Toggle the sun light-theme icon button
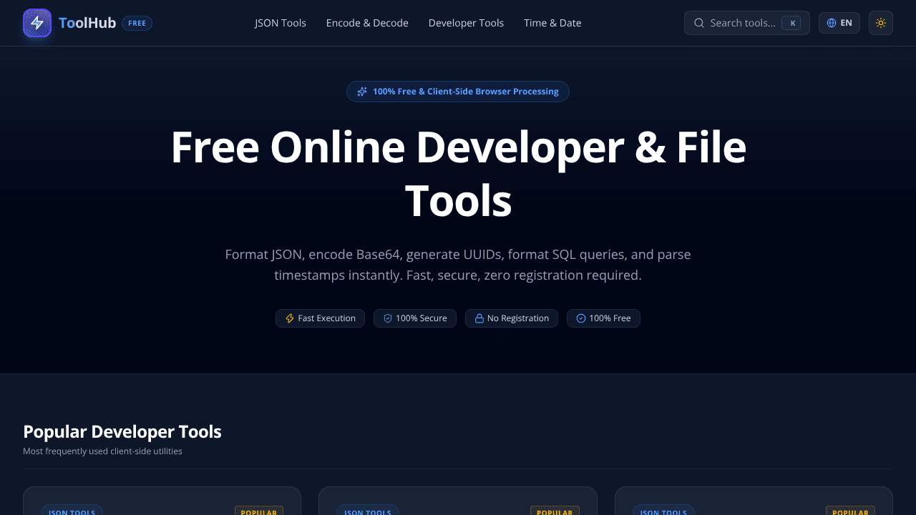The width and height of the screenshot is (916, 515). pyautogui.click(x=881, y=23)
